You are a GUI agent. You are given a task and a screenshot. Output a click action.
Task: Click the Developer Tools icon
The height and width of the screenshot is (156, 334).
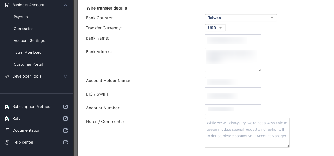point(7,76)
